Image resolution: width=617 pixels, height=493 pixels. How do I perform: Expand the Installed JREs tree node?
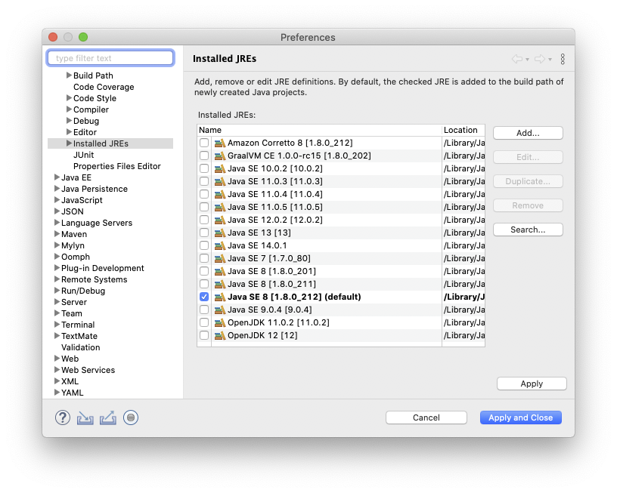click(x=69, y=143)
